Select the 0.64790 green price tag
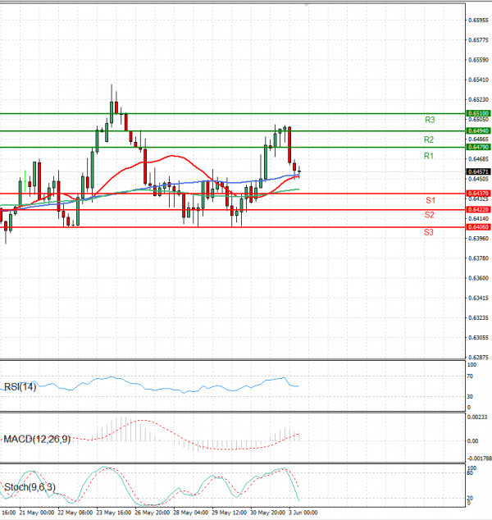The height and width of the screenshot is (520, 492). point(478,147)
